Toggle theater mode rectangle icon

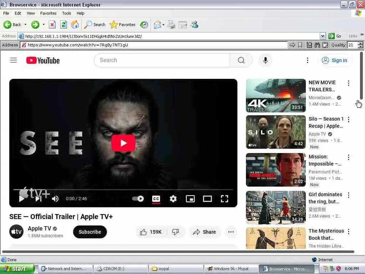tap(207, 199)
